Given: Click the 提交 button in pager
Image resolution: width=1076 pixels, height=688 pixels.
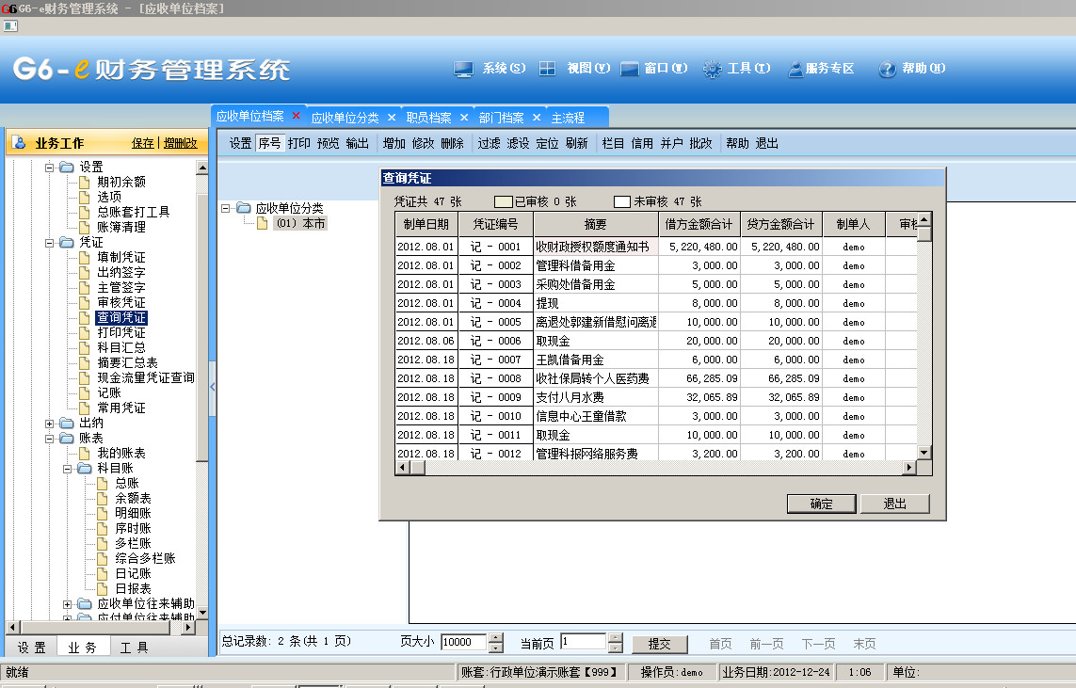Looking at the screenshot, I should click(x=659, y=644).
